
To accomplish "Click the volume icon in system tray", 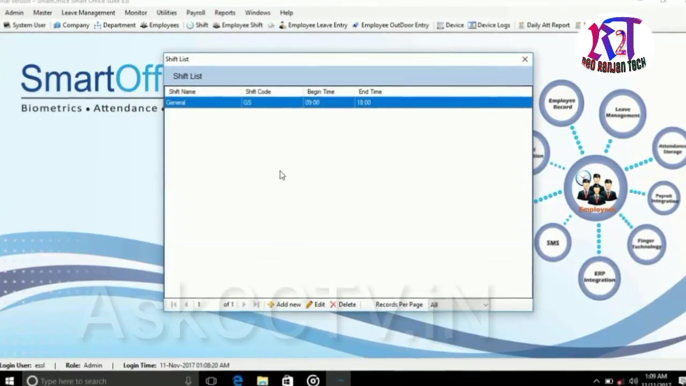I will click(633, 381).
